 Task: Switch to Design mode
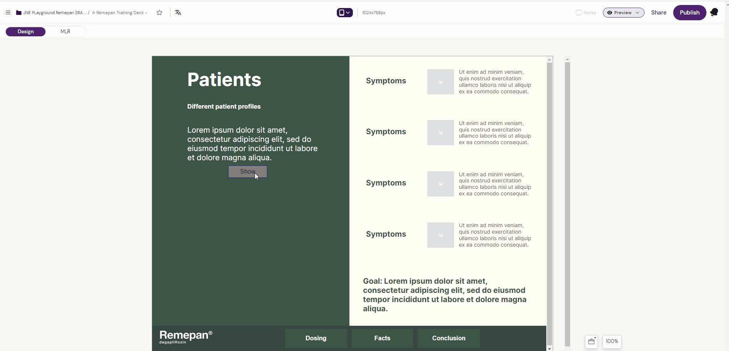click(x=26, y=32)
